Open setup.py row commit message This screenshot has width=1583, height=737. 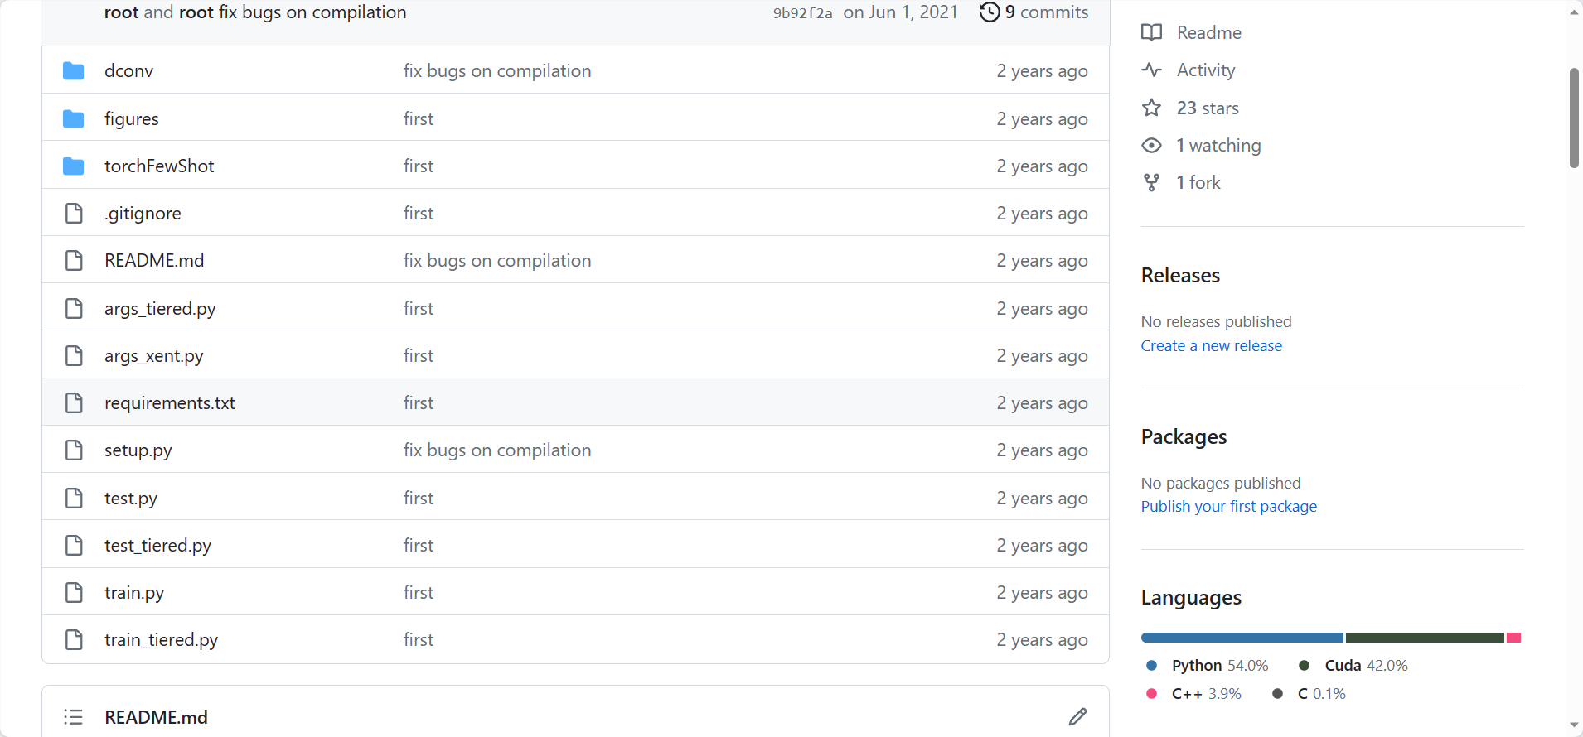[497, 450]
